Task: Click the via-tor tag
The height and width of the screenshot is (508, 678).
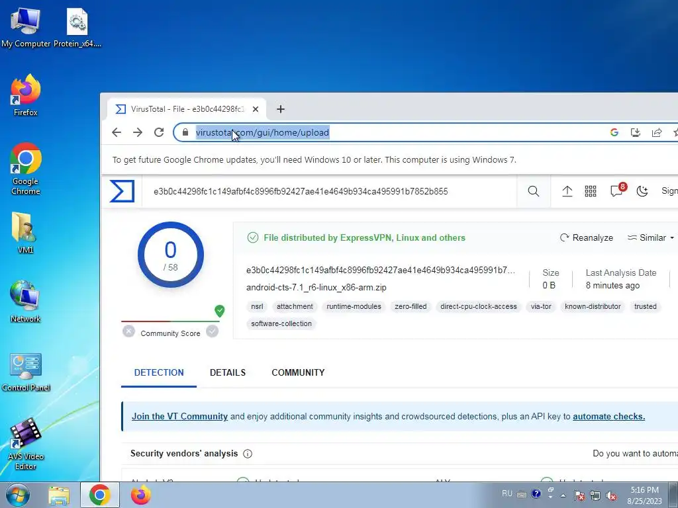Action: tap(541, 306)
